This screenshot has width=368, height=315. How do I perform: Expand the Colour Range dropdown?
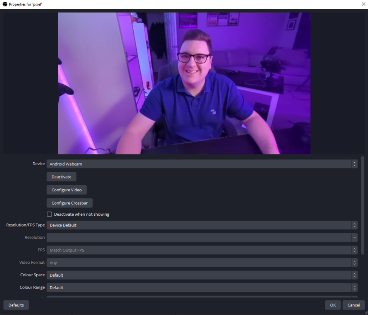tap(202, 287)
